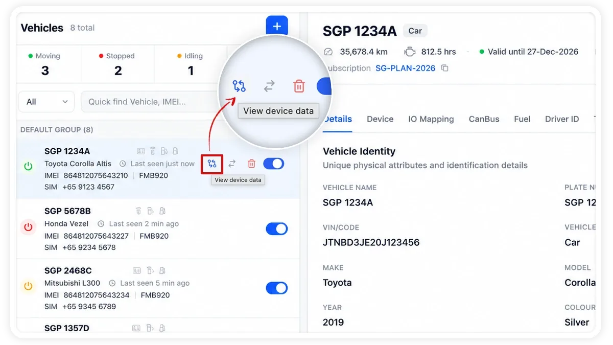Screen dimensions: 613x345
Task: Click the ID card icon beside SGP 1234A
Action: pyautogui.click(x=141, y=151)
